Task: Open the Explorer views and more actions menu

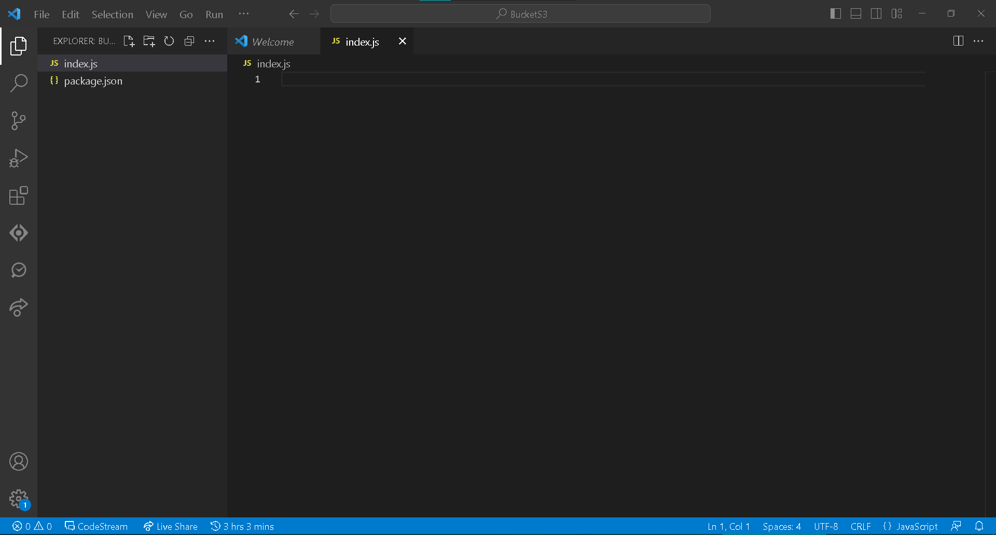Action: pyautogui.click(x=210, y=41)
